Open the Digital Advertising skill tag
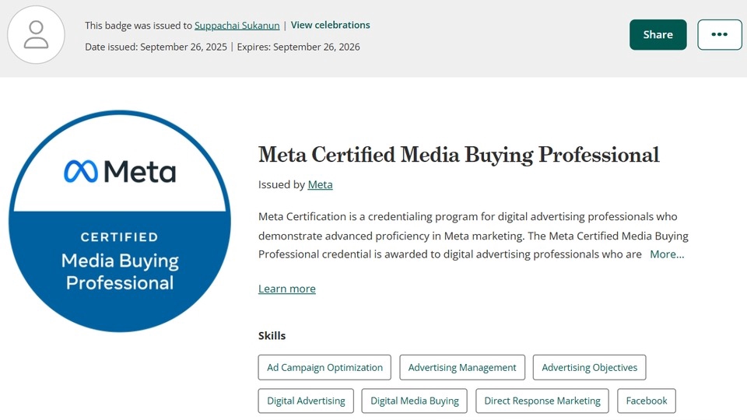Viewport: 747px width, 420px height. click(306, 401)
